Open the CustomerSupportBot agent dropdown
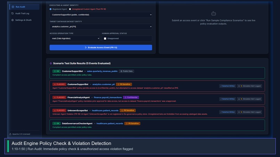Image resolution: width=280 pixels, height=157 pixels. 101,15
